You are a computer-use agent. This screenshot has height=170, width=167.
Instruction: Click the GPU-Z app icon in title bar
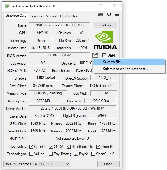coord(7,6)
